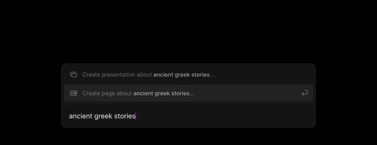The width and height of the screenshot is (377, 145).
Task: Click highlighted row's blank area before return arrow
Action: click(x=248, y=93)
